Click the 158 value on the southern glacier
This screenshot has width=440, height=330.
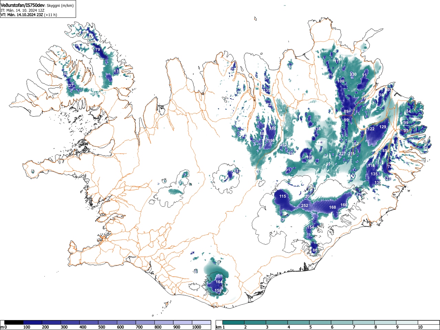pyautogui.click(x=218, y=290)
